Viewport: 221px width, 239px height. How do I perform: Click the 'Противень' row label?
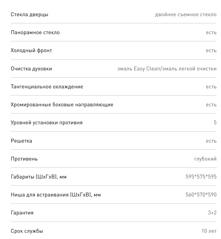[24, 159]
